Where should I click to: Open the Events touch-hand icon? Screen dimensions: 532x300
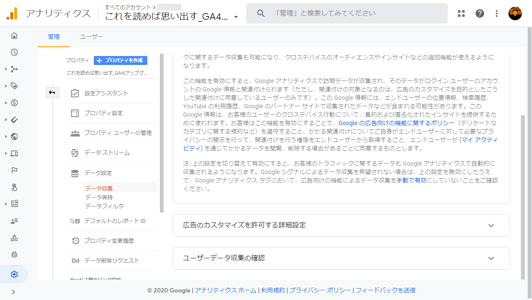coord(14,187)
